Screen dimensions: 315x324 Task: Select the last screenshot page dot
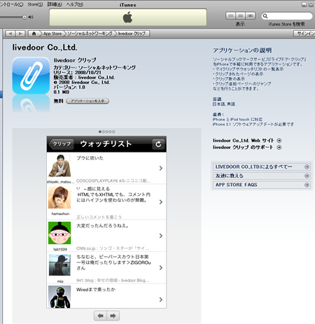point(113,132)
